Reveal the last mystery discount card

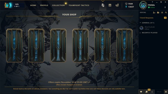(124, 45)
